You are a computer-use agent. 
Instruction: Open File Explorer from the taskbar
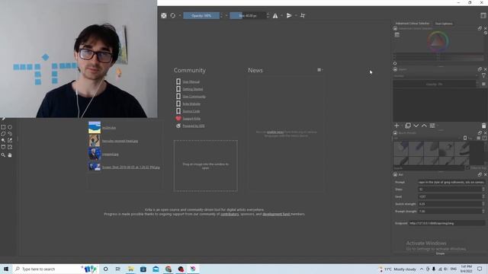click(x=130, y=269)
